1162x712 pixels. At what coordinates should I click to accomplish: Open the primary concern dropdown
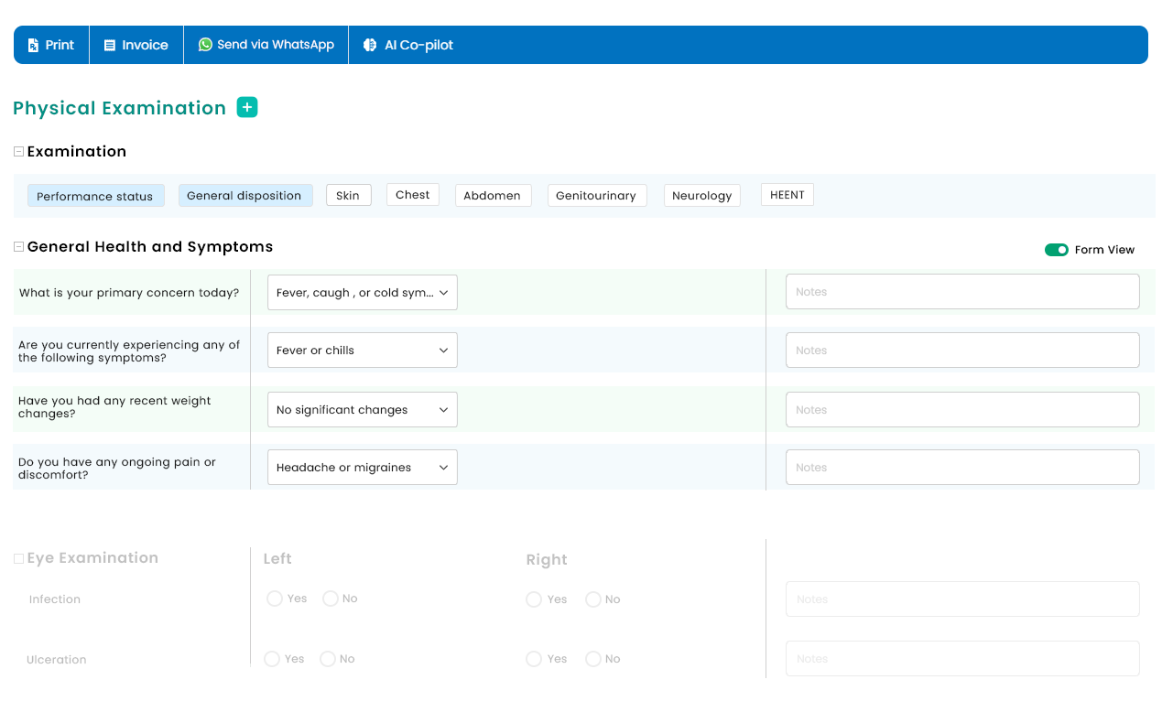tap(362, 293)
